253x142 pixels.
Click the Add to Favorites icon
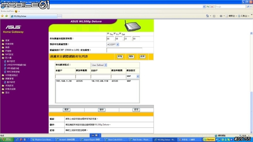(x=6, y=16)
